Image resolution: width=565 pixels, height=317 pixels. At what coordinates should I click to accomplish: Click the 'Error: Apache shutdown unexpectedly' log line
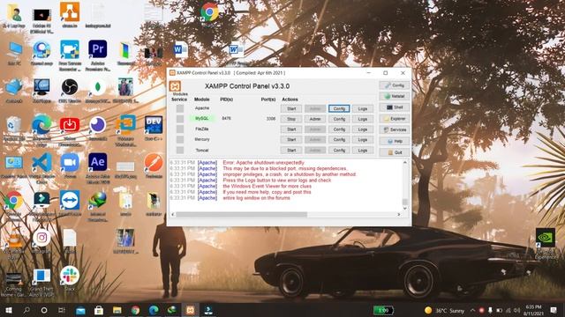pyautogui.click(x=263, y=163)
